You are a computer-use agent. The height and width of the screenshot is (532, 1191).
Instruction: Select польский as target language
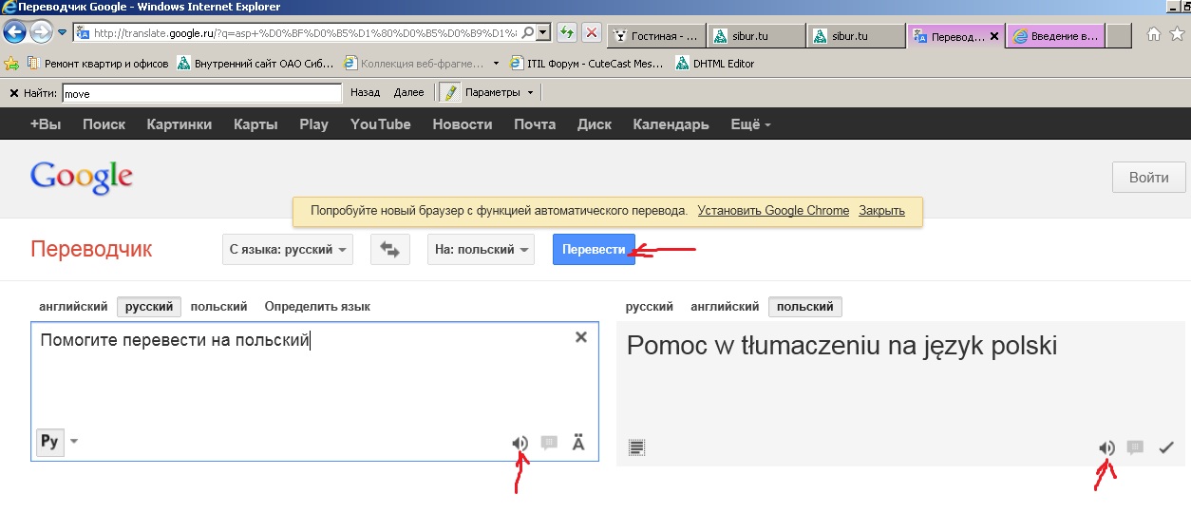[x=805, y=307]
